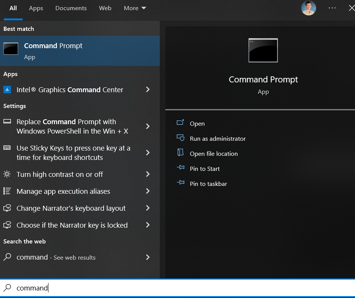Open Command Prompt from the Best match result

click(x=80, y=51)
